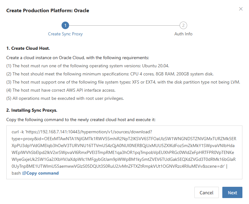The width and height of the screenshot is (249, 204).
Task: Click the AWS API interface access line
Action: coord(61,90)
